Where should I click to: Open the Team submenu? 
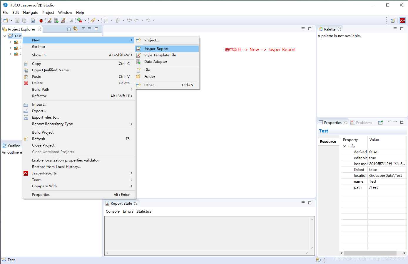coord(79,179)
